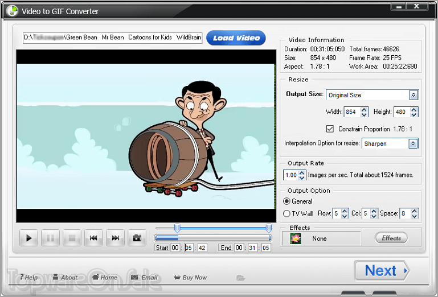This screenshot has width=438, height=297.
Task: Click the end trim slider handle
Action: point(269,228)
